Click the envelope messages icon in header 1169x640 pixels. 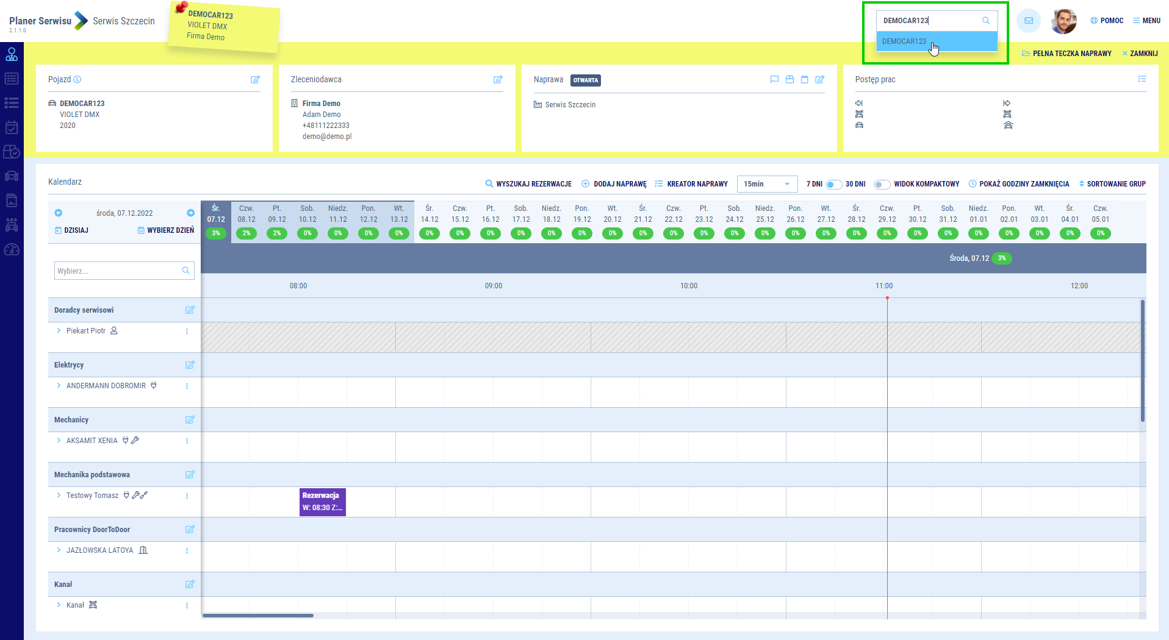click(x=1029, y=21)
